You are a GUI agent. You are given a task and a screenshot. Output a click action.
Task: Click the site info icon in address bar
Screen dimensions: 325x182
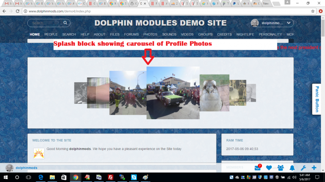25,11
